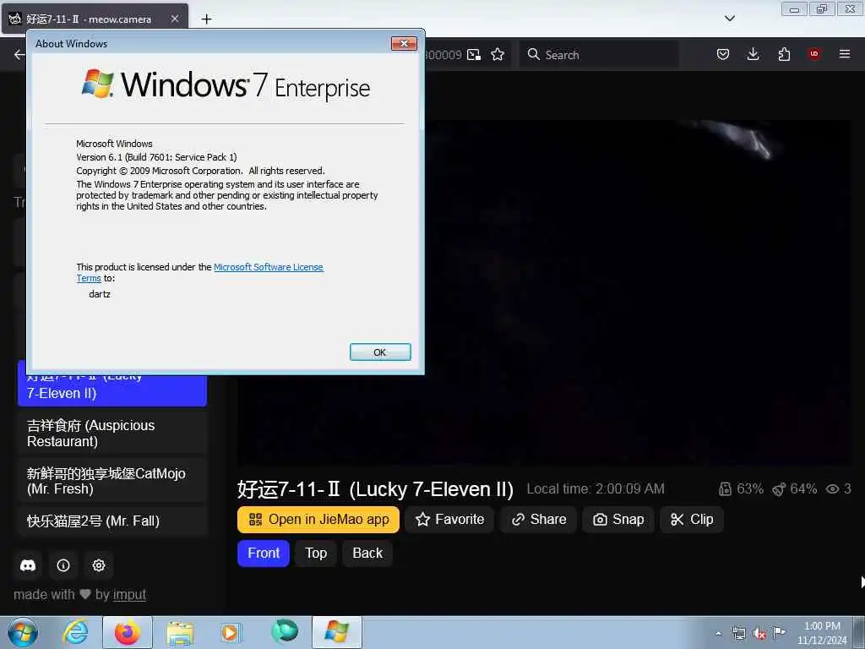
Task: Click Open in JieMao app button
Action: [318, 520]
